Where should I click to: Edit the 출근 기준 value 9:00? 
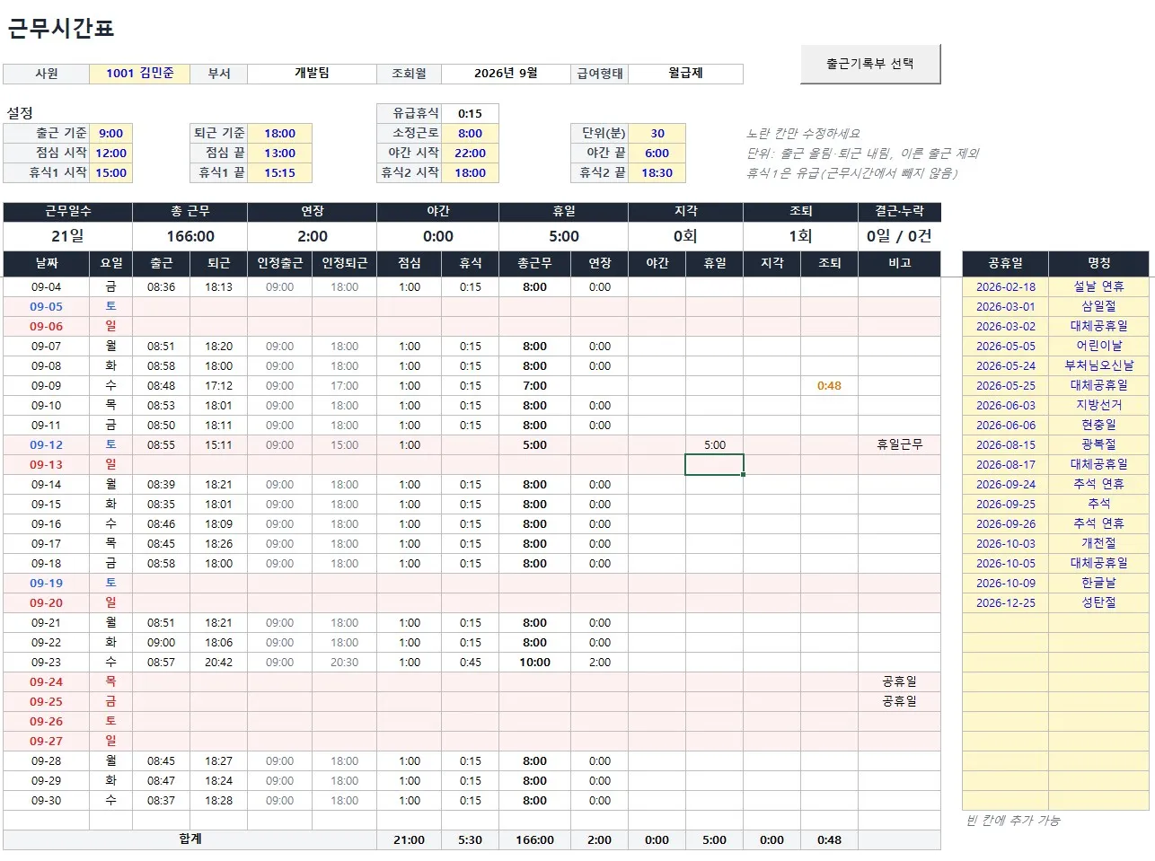(x=111, y=133)
